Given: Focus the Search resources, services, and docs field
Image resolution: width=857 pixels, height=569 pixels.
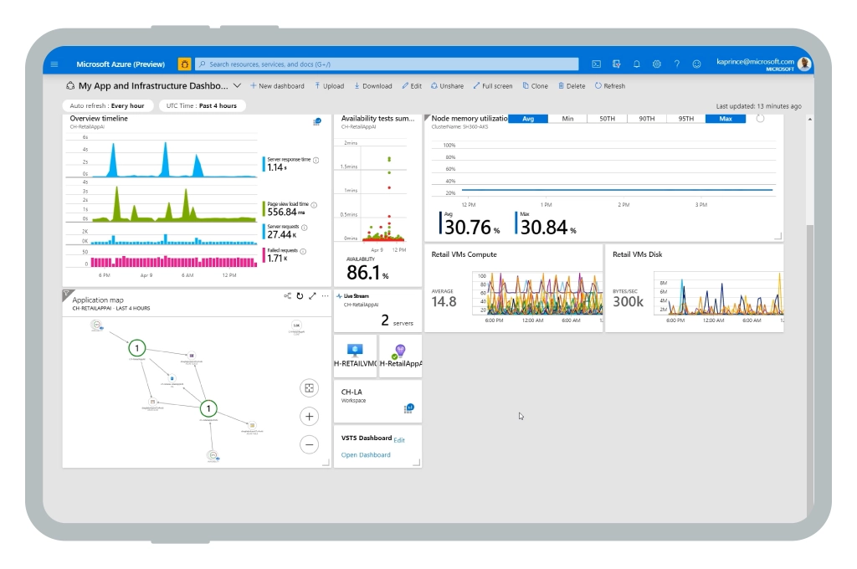Looking at the screenshot, I should (387, 64).
